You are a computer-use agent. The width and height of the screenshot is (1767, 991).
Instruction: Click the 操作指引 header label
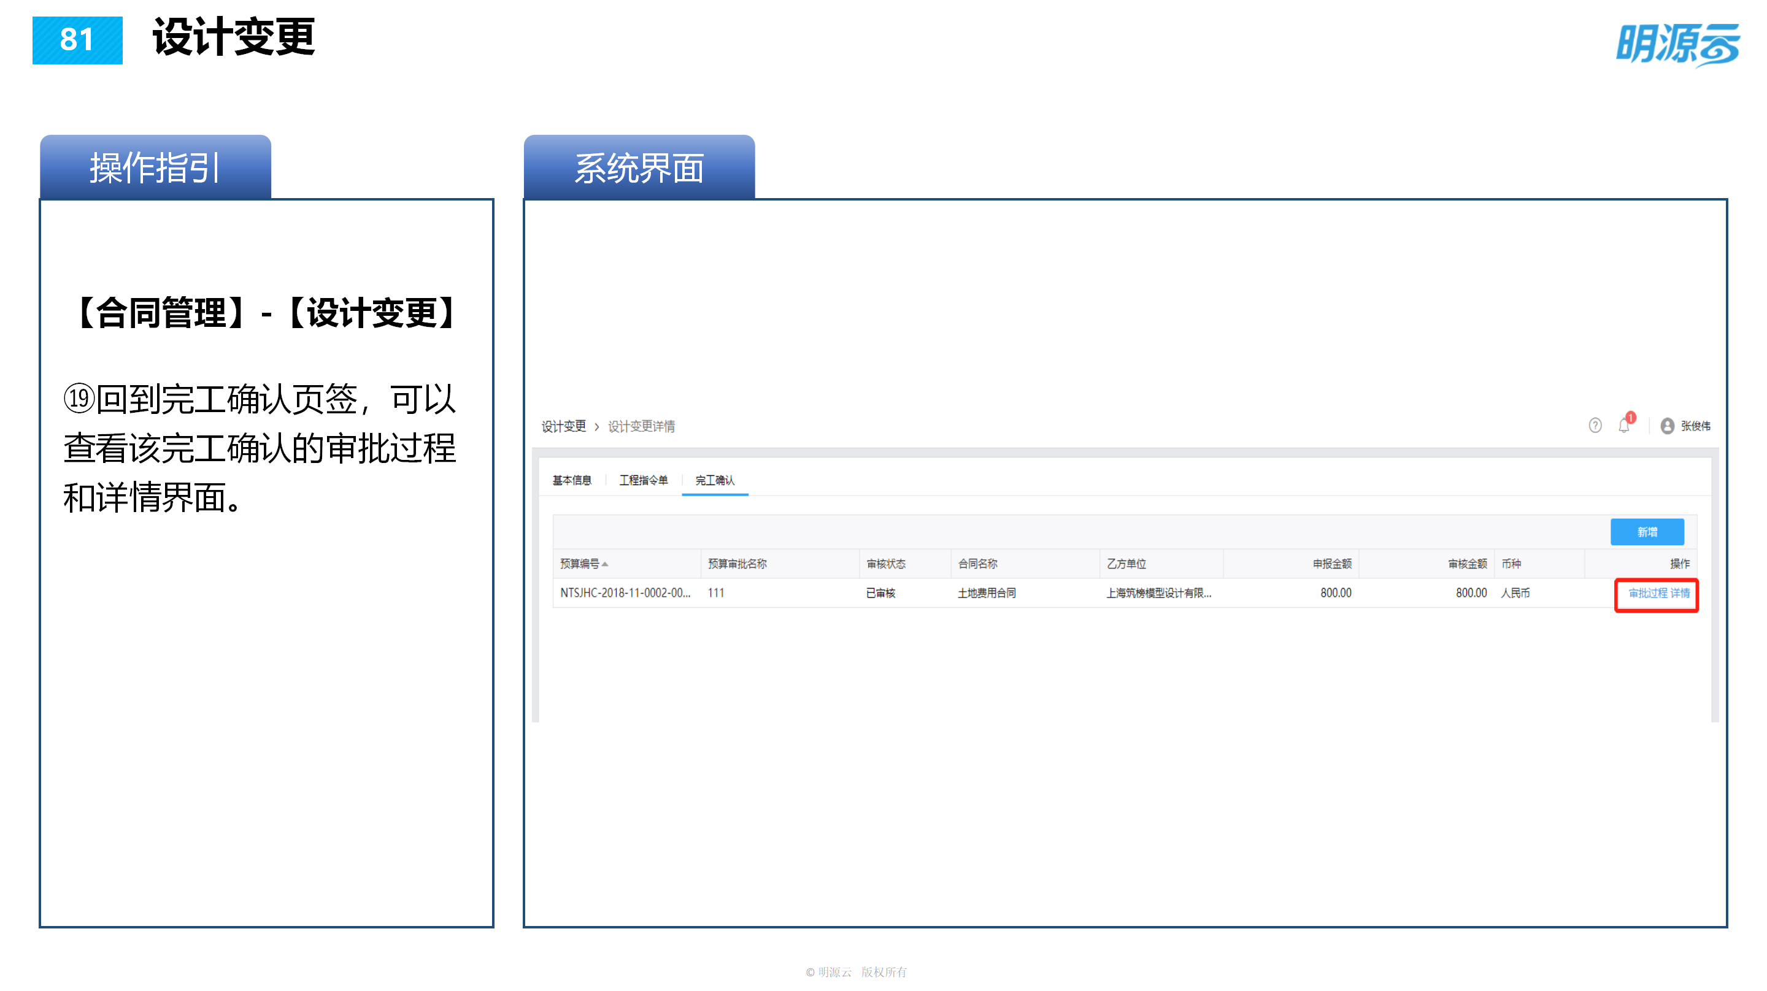(155, 167)
